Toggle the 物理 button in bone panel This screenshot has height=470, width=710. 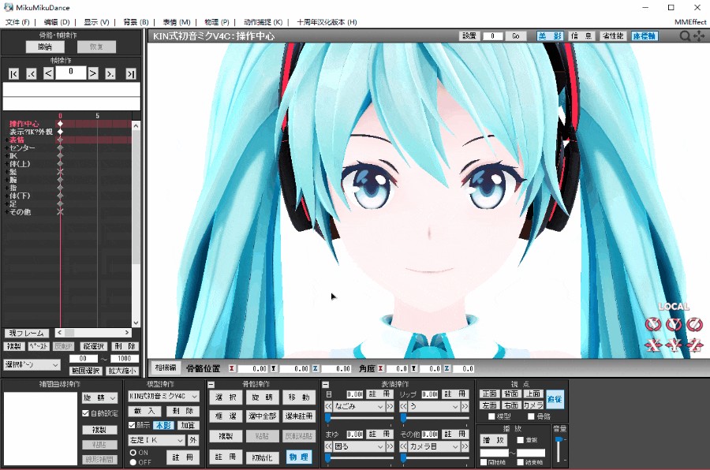click(x=299, y=457)
